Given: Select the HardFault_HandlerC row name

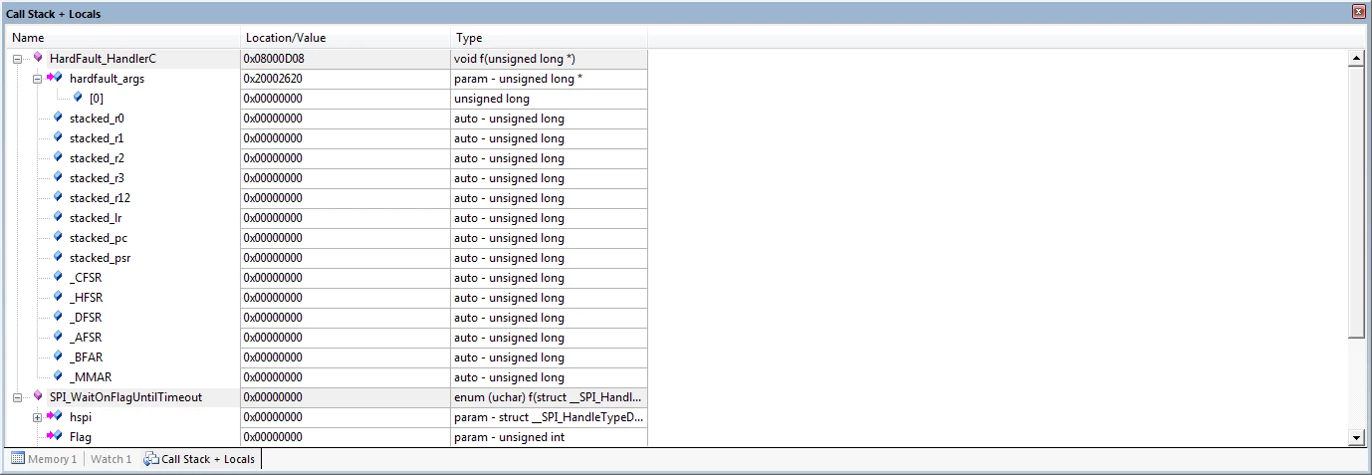Looking at the screenshot, I should tap(103, 59).
